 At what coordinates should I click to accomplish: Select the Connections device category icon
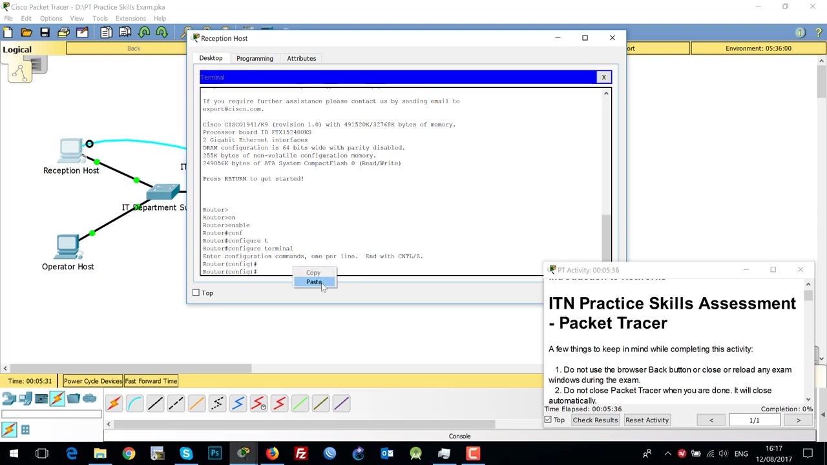coord(57,399)
